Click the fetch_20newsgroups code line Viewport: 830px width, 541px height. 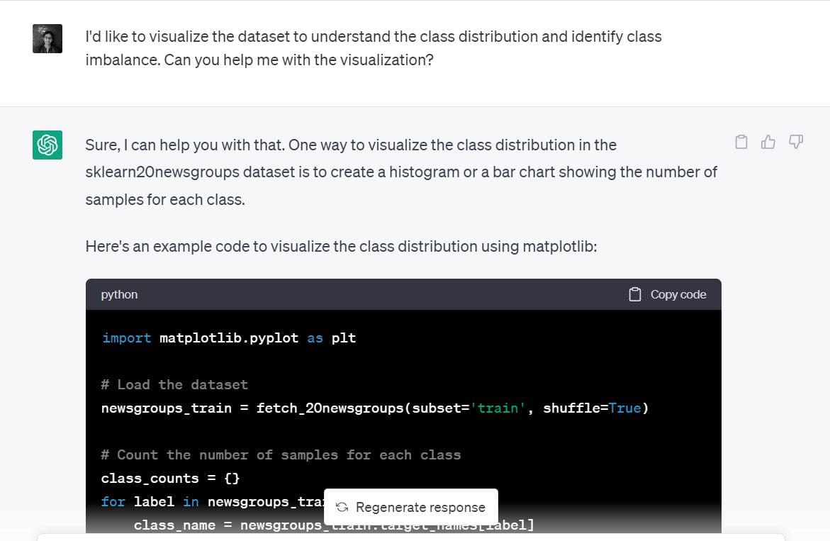click(375, 408)
